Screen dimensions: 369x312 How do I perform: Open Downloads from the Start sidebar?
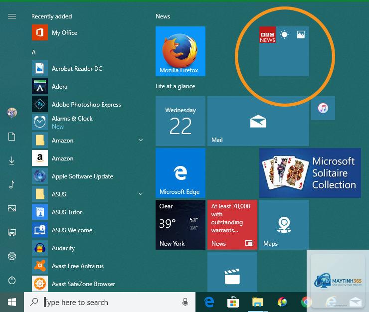12,160
